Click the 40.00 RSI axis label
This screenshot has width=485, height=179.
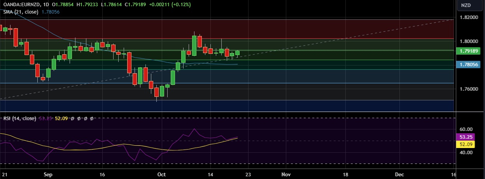[466, 152]
